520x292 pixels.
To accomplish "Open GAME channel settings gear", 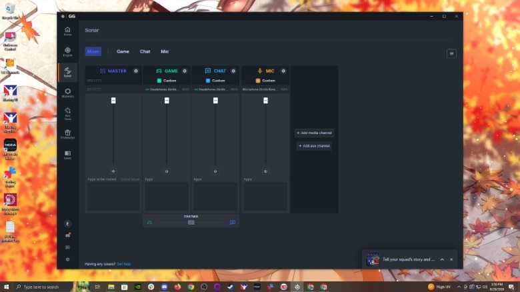I will click(x=185, y=71).
